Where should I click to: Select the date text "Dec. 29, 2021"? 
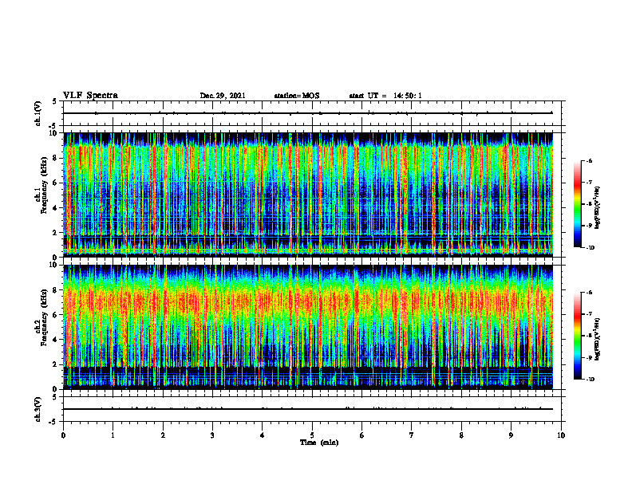point(223,96)
